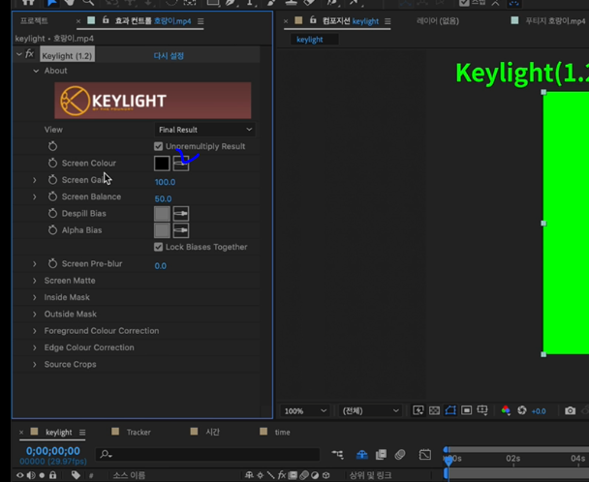This screenshot has width=589, height=482.
Task: Toggle mask and shape path visibility
Action: tap(450, 410)
